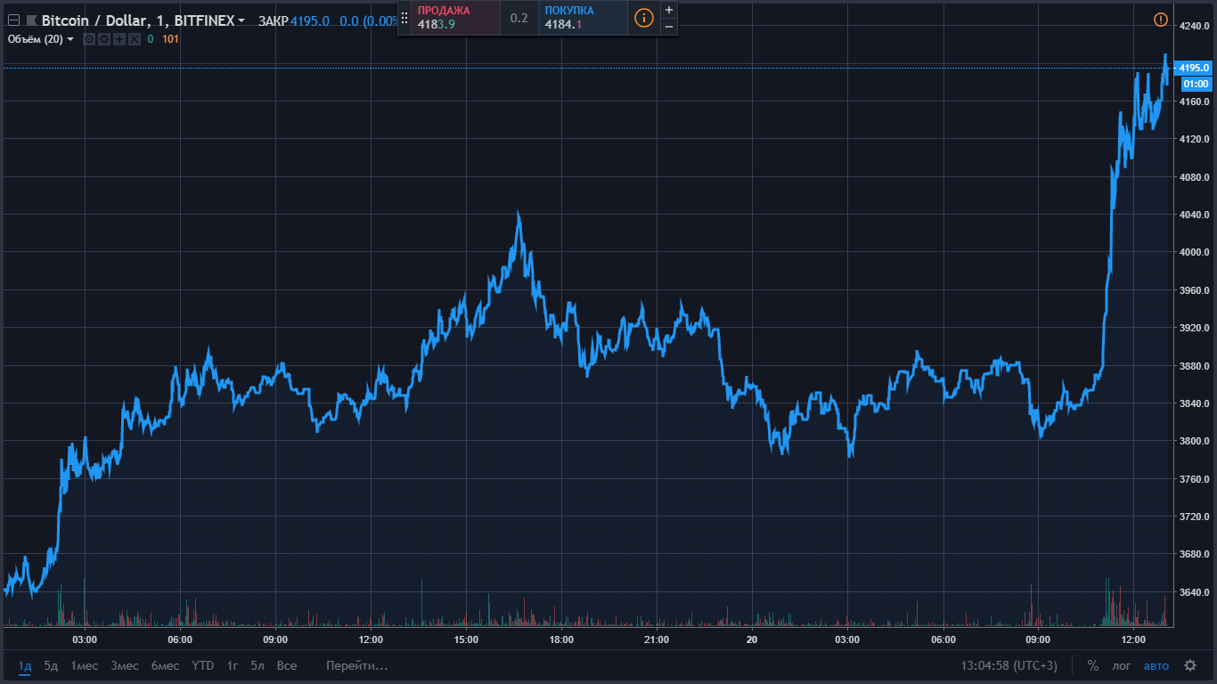Remove the Объём indicator with the X icon
The image size is (1217, 684).
point(135,39)
